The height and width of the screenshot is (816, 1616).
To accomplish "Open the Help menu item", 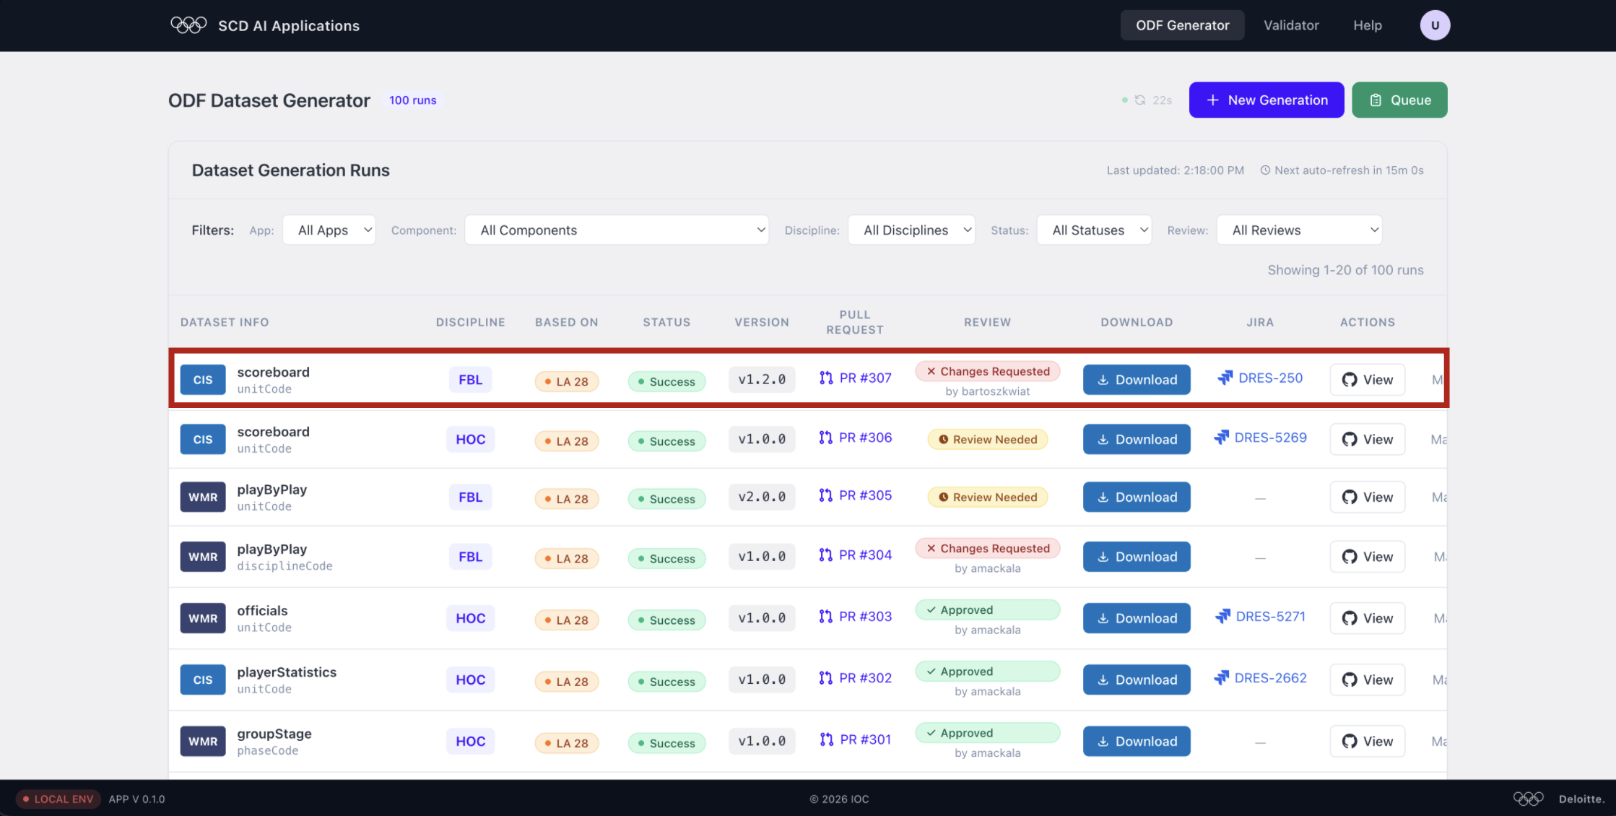I will coord(1368,25).
